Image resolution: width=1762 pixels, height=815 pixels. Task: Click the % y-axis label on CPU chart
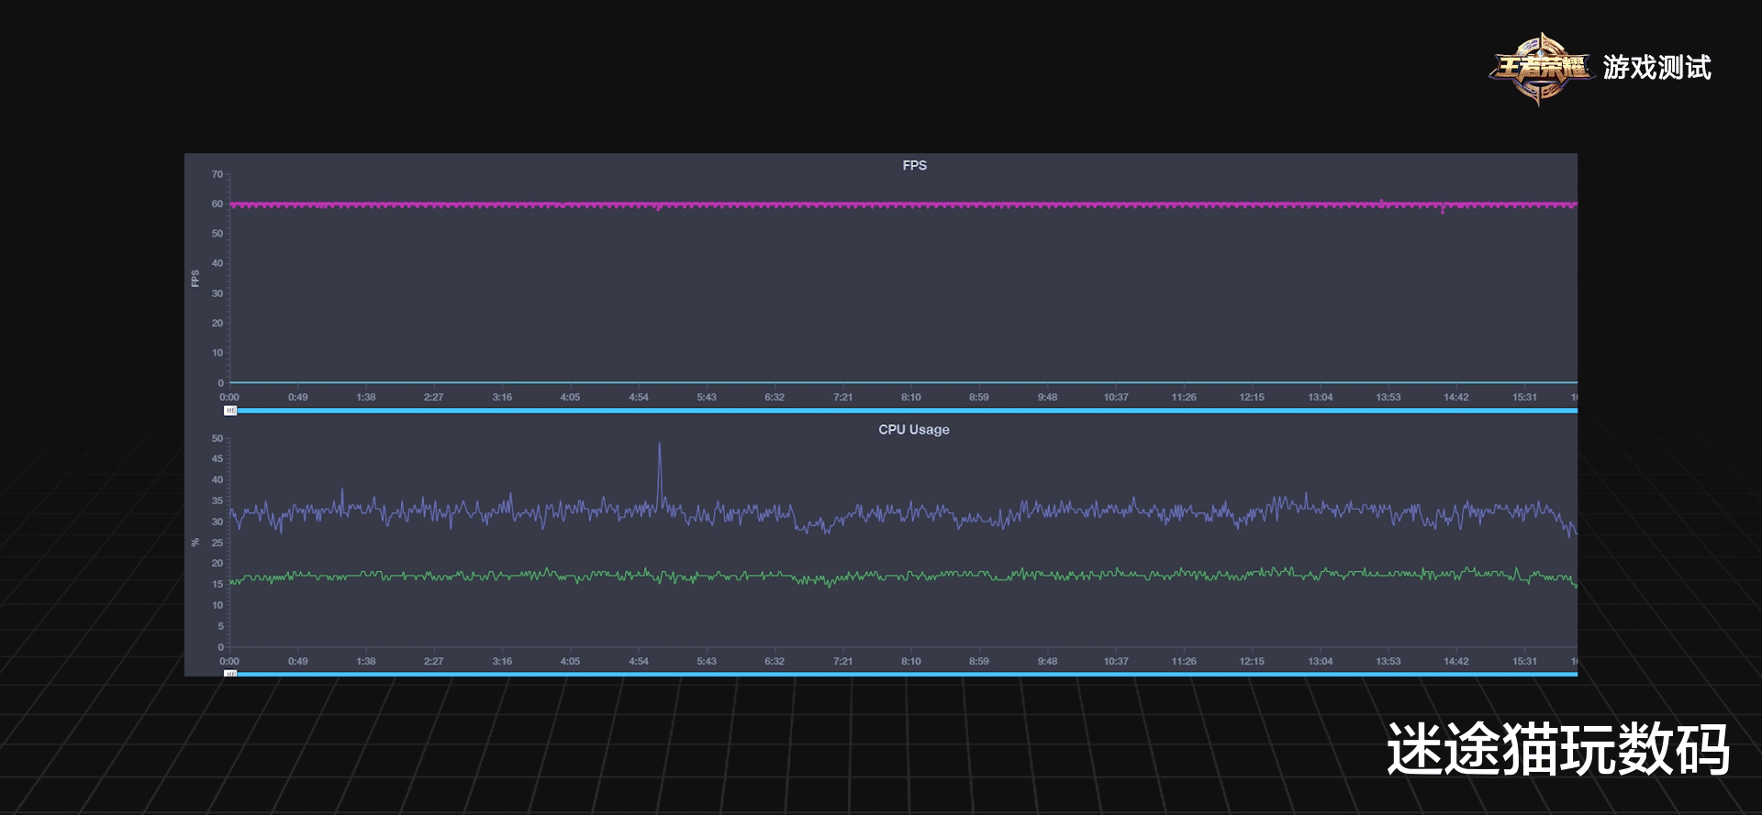point(195,543)
